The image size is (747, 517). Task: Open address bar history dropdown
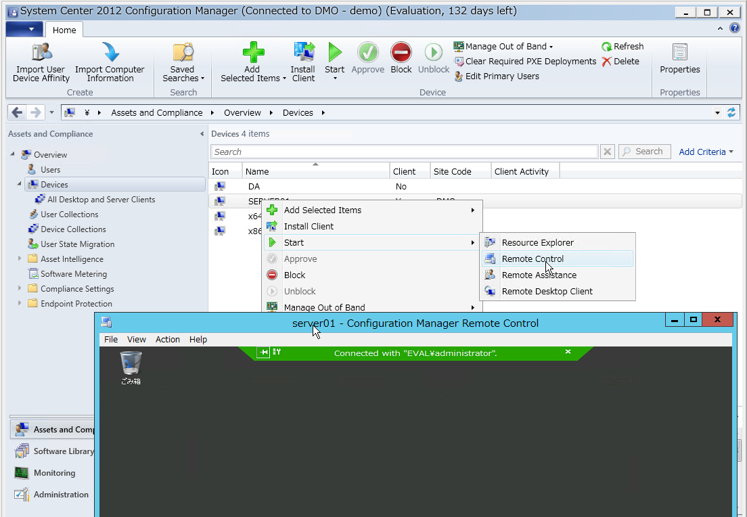(717, 113)
